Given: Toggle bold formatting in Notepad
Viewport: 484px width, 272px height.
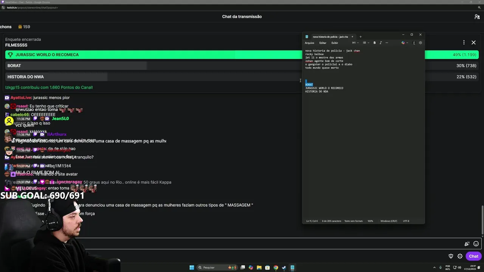Looking at the screenshot, I should (x=374, y=43).
